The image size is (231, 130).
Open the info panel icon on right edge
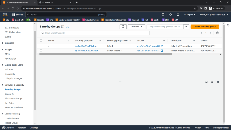[228, 25]
